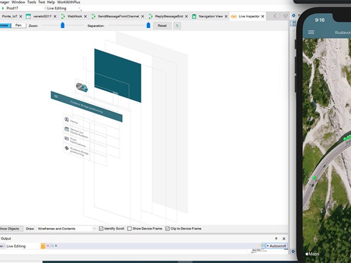Switch to the Ponte_IoT tab

tap(10, 16)
